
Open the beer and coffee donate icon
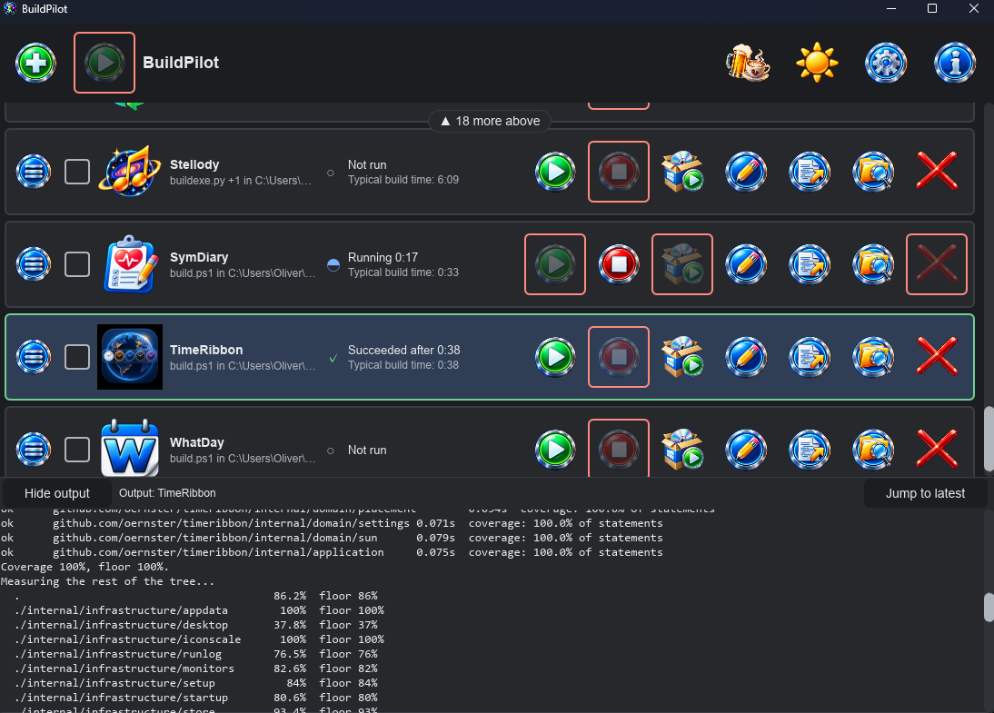pos(748,63)
